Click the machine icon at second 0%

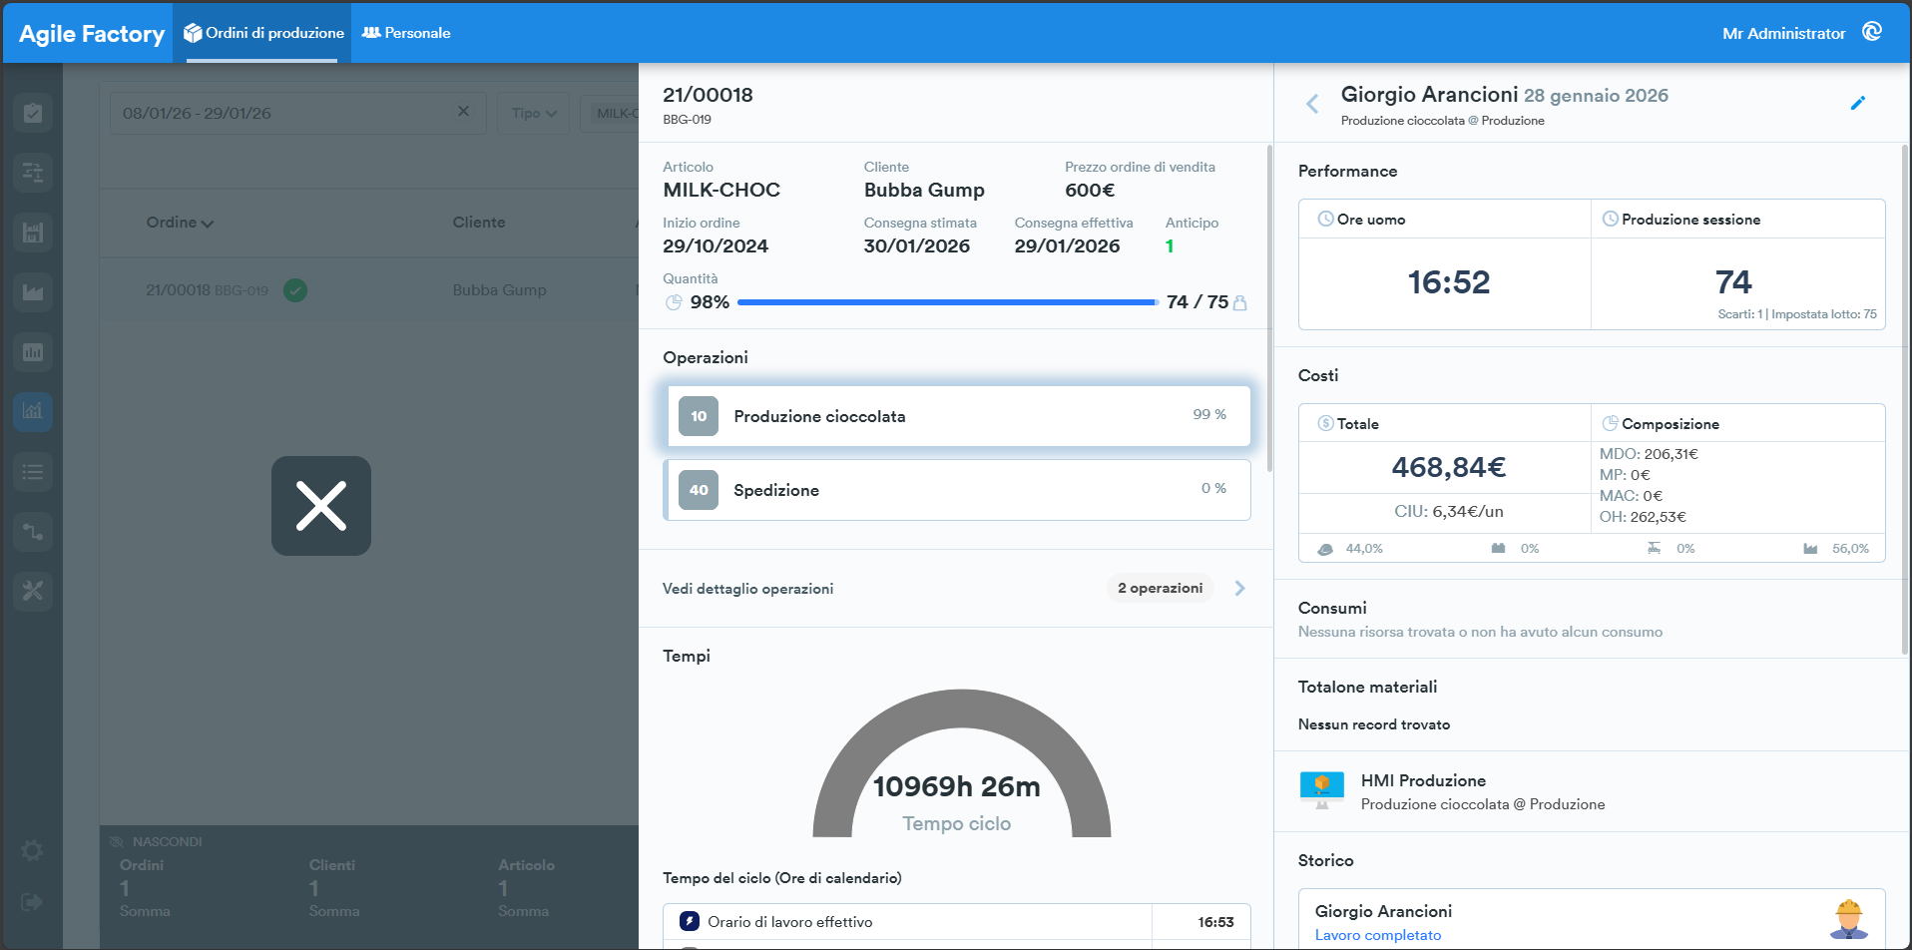pos(1654,548)
